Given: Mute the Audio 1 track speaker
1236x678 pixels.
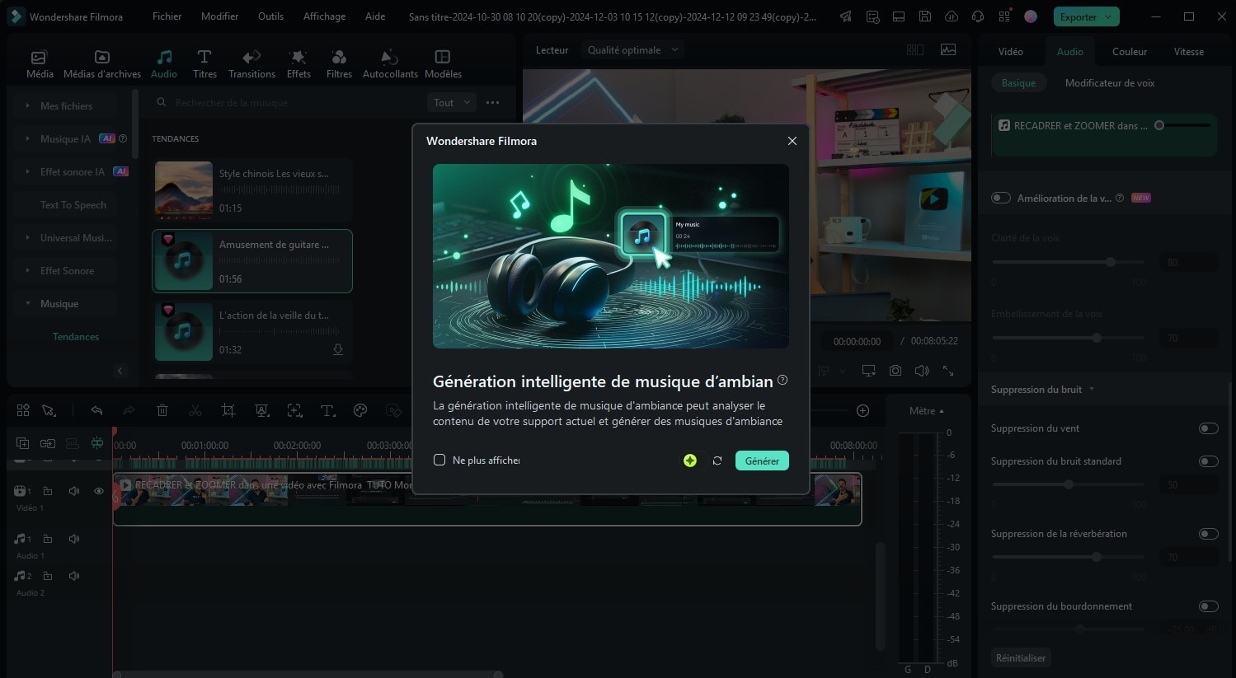Looking at the screenshot, I should [74, 539].
